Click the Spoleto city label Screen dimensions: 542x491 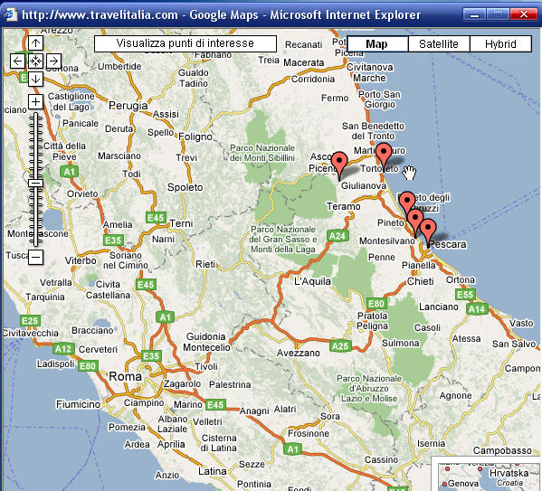[x=185, y=187]
